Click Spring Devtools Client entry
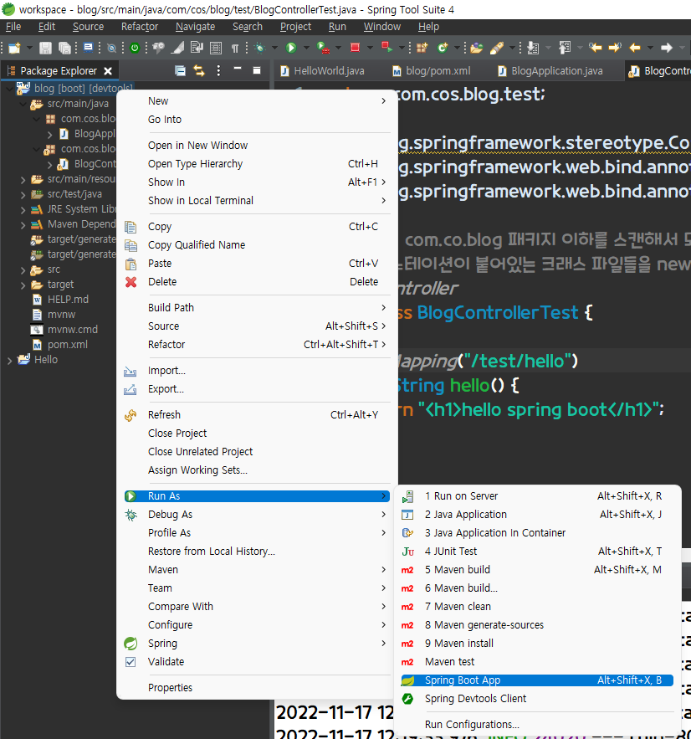The image size is (691, 739). [536, 699]
